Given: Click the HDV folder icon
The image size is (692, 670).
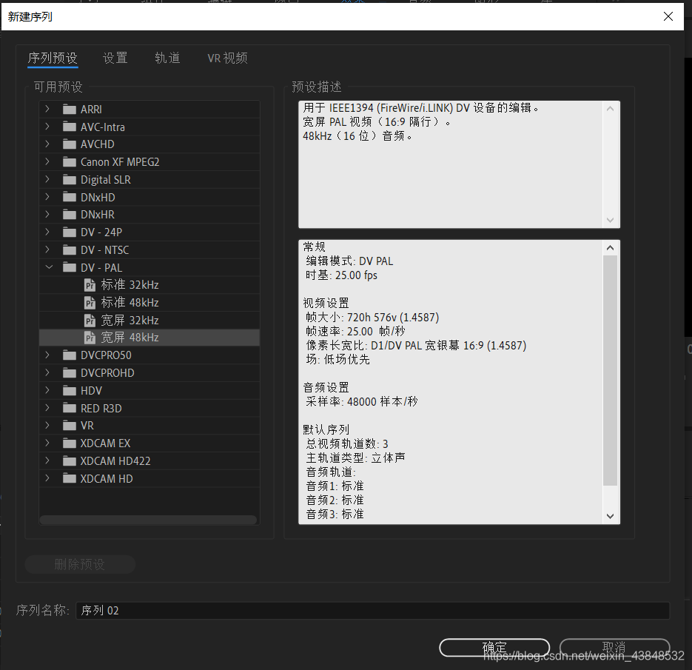Looking at the screenshot, I should 70,390.
